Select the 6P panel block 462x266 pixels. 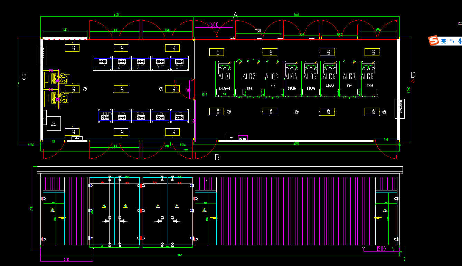tap(179, 116)
